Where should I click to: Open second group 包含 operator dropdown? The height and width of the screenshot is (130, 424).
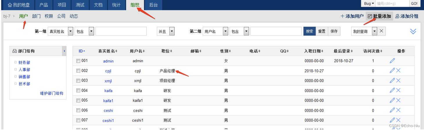[239, 31]
